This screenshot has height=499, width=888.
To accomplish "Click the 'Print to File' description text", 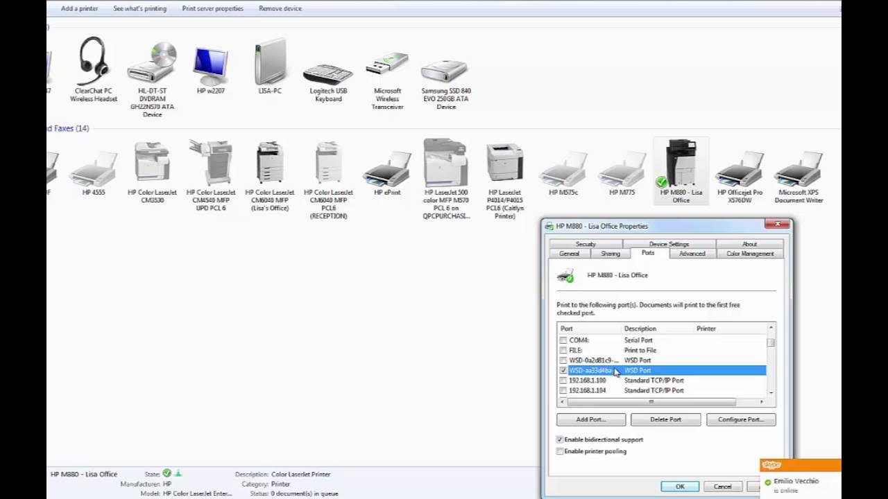I will click(x=640, y=351).
